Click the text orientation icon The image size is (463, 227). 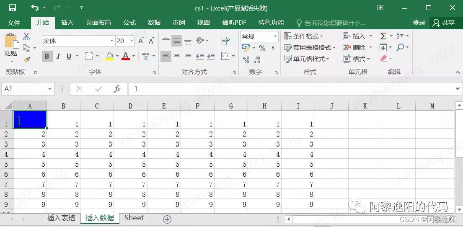(x=200, y=41)
